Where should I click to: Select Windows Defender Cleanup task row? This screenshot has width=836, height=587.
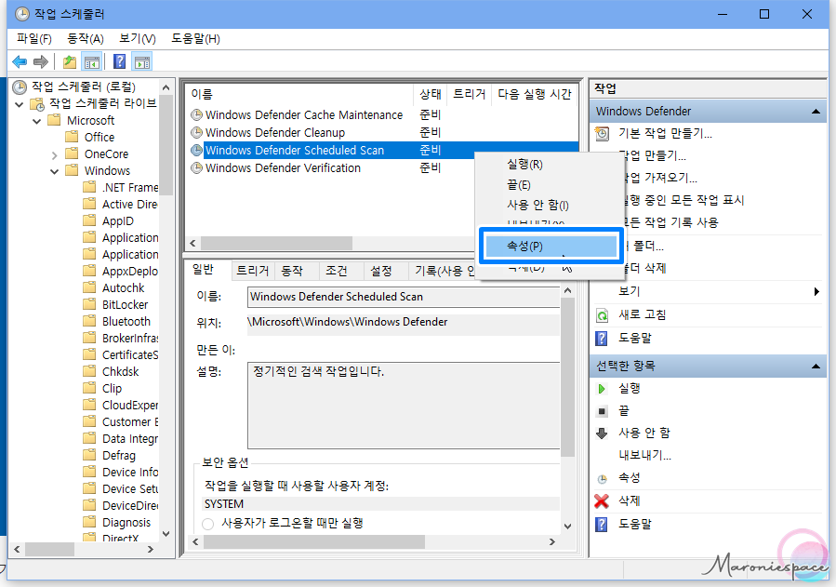click(x=382, y=132)
